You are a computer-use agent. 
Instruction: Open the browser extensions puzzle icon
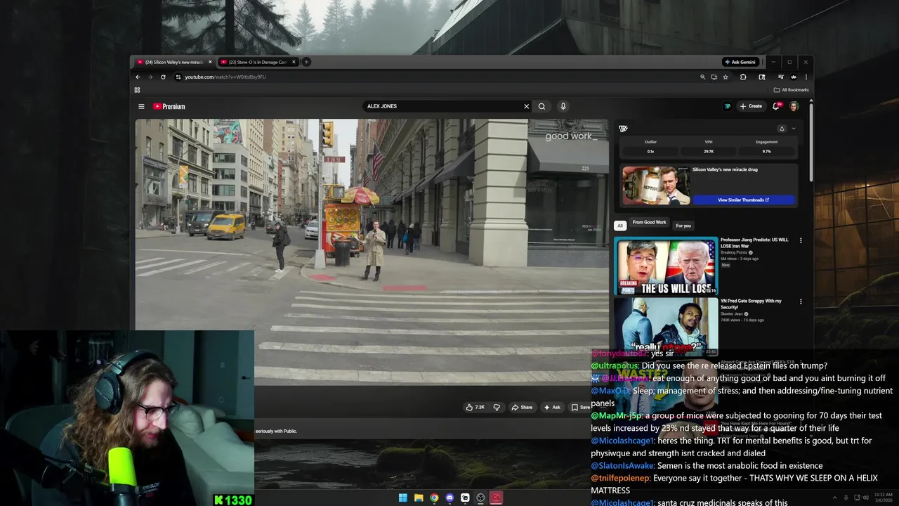click(743, 77)
